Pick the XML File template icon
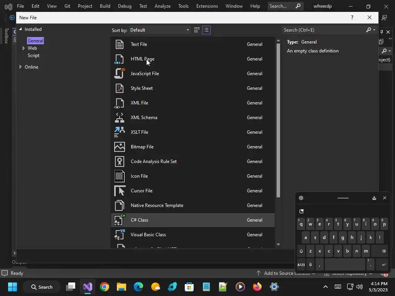This screenshot has height=296, width=395. click(x=120, y=103)
